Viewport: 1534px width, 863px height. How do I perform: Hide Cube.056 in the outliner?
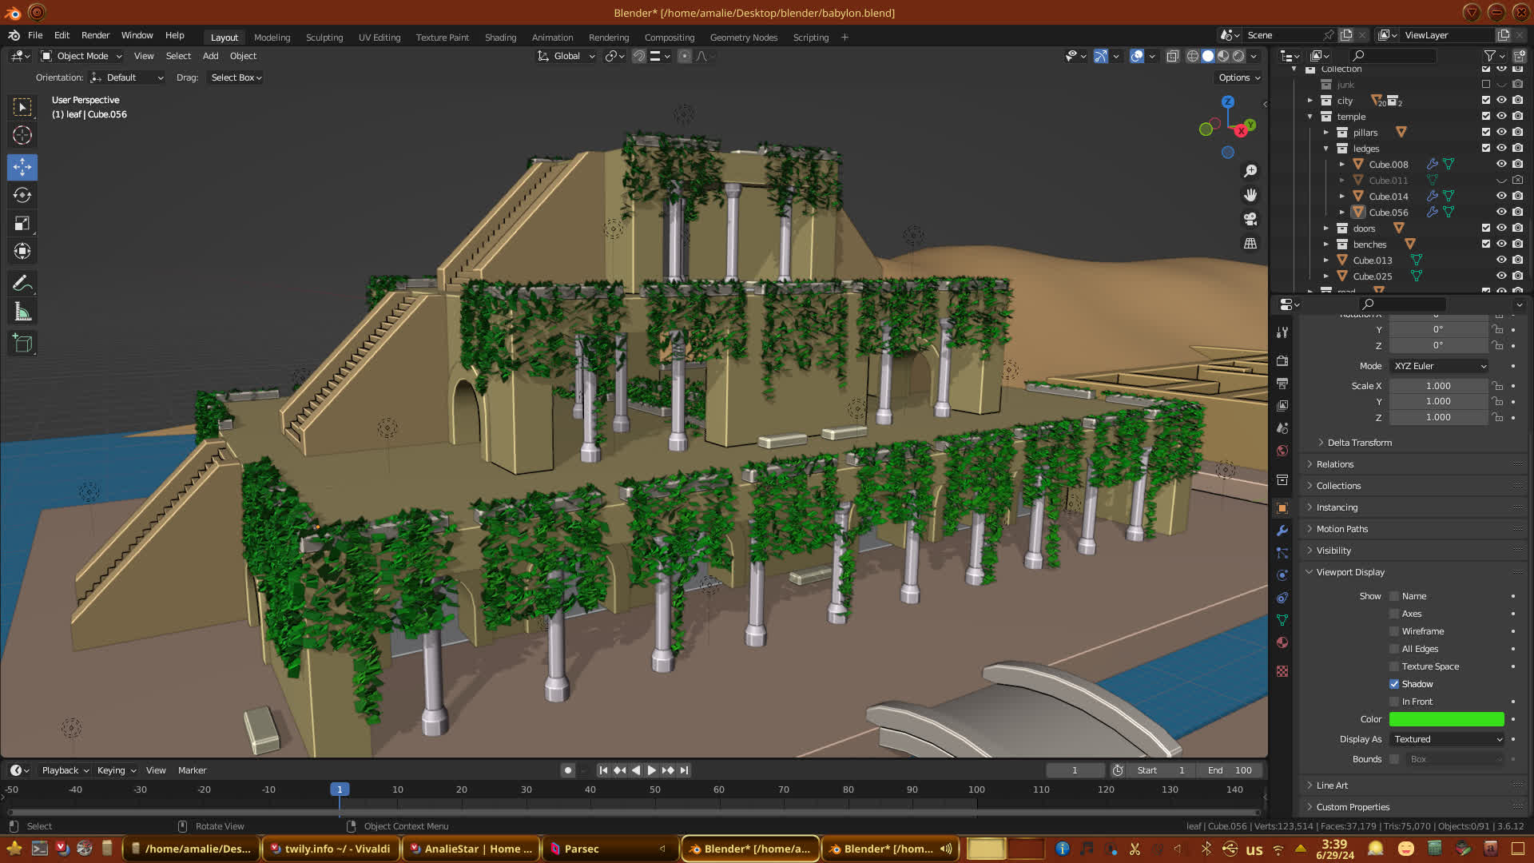click(x=1501, y=213)
